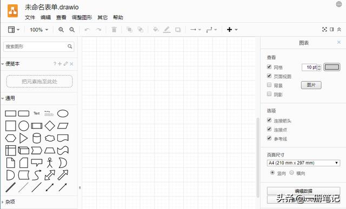This screenshot has height=209, width=346.
Task: Click the zoom in magnifier icon
Action: coord(61,30)
